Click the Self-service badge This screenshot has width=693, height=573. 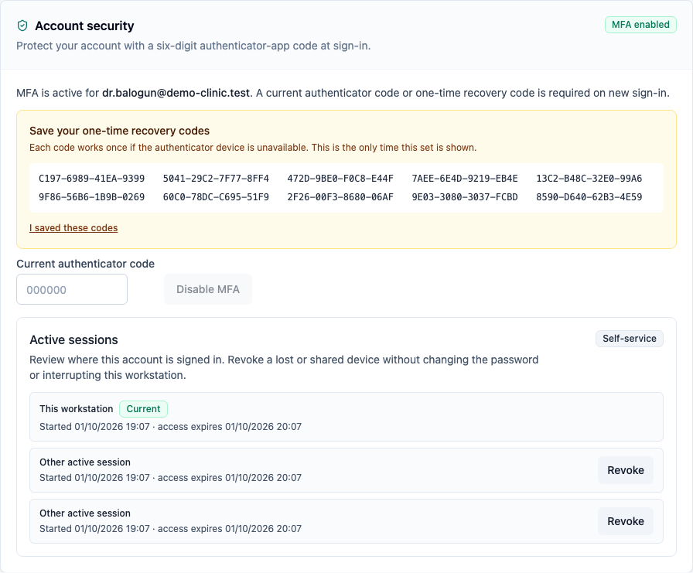630,339
